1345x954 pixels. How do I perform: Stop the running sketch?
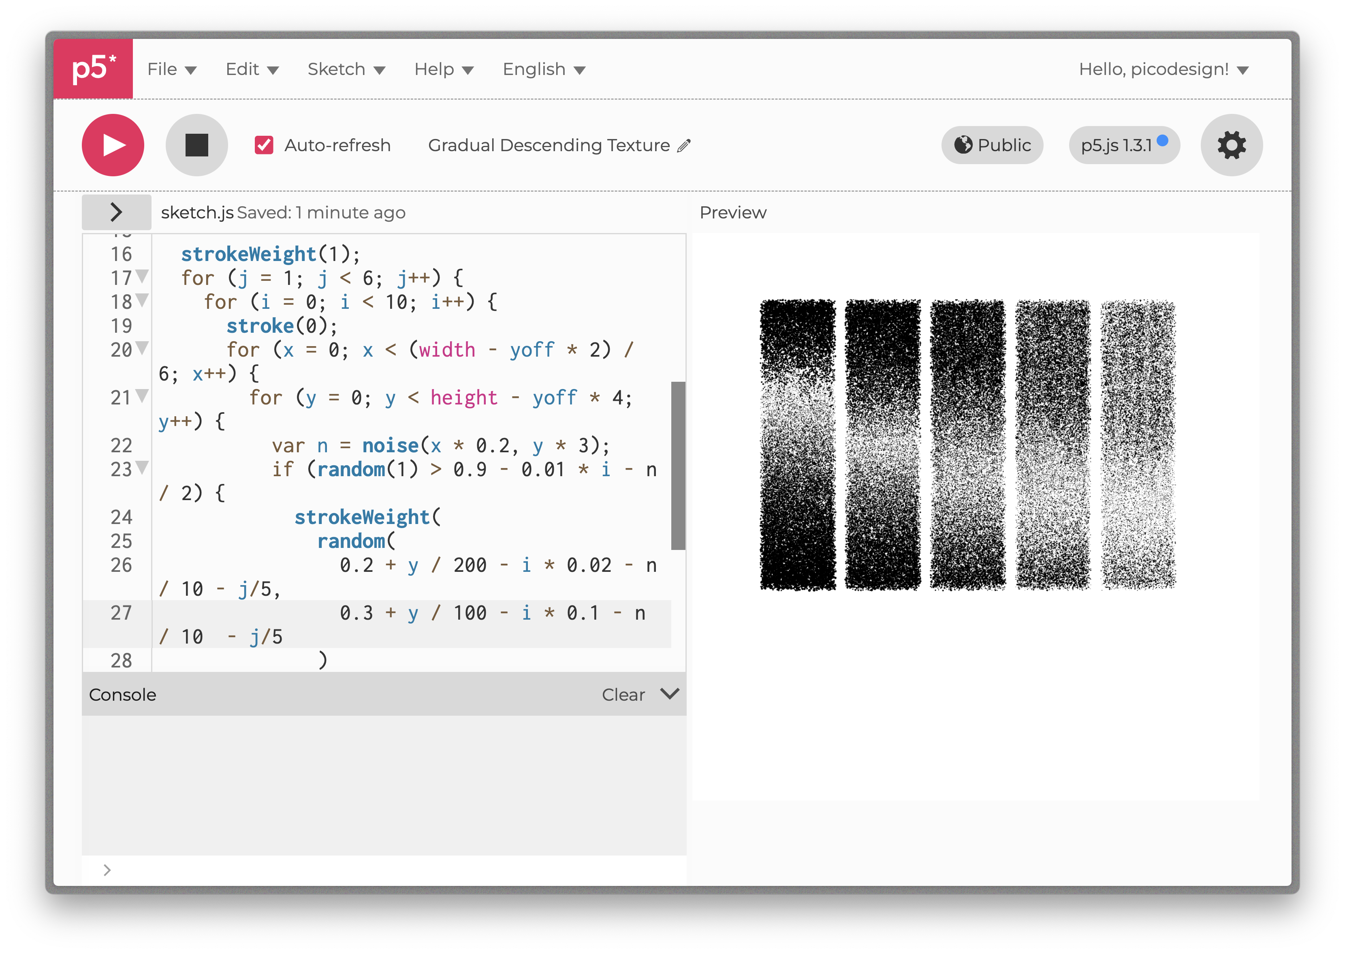196,145
